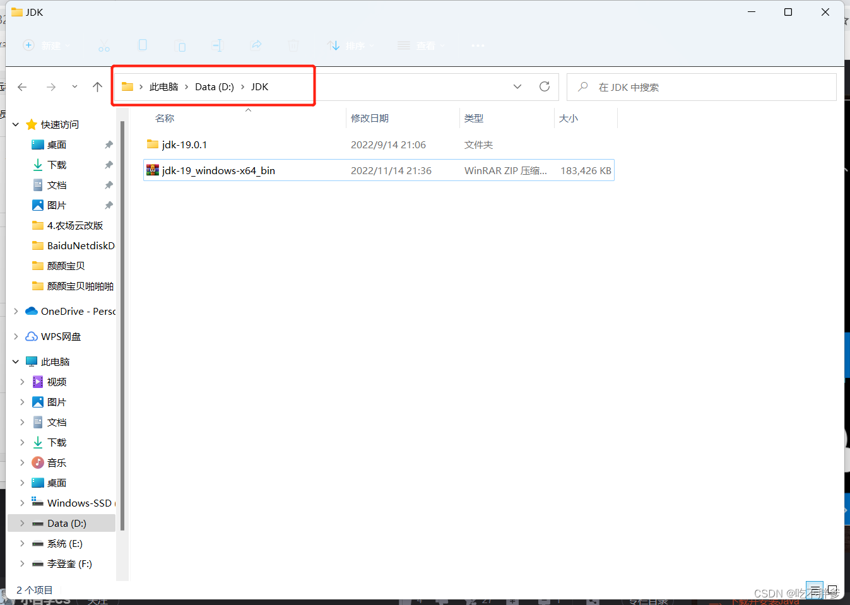Click the Copy toolbar icon
850x605 pixels.
143,45
